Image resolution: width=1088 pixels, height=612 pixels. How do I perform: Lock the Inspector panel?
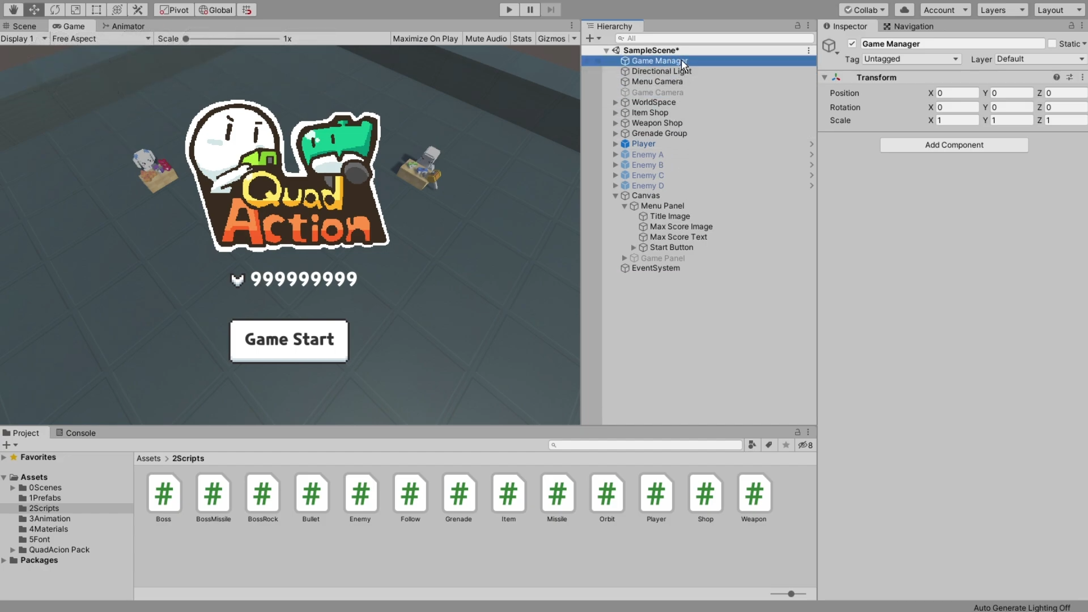pos(1071,25)
